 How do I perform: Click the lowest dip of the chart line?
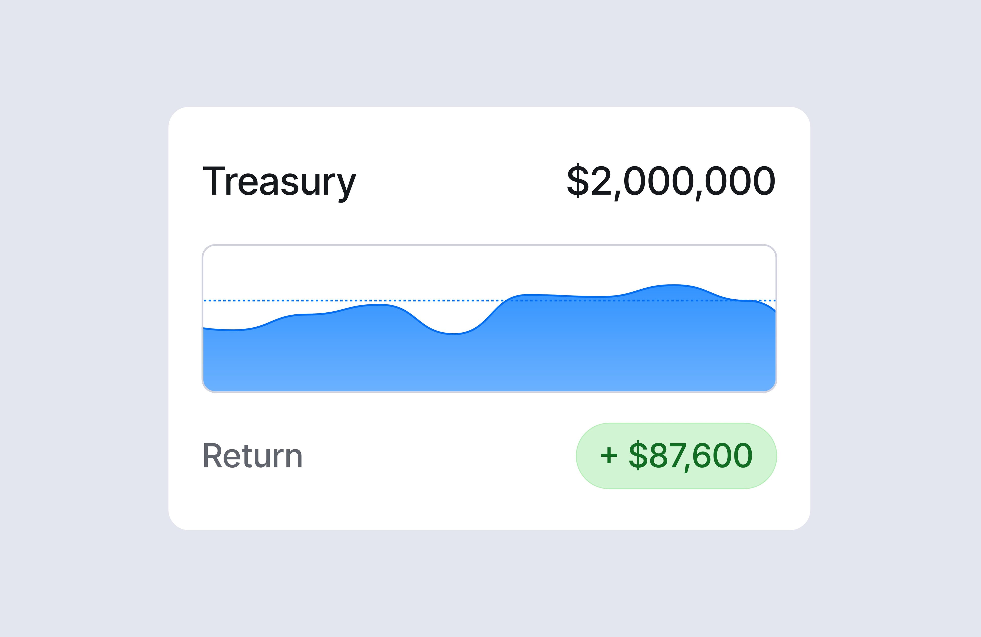(453, 334)
